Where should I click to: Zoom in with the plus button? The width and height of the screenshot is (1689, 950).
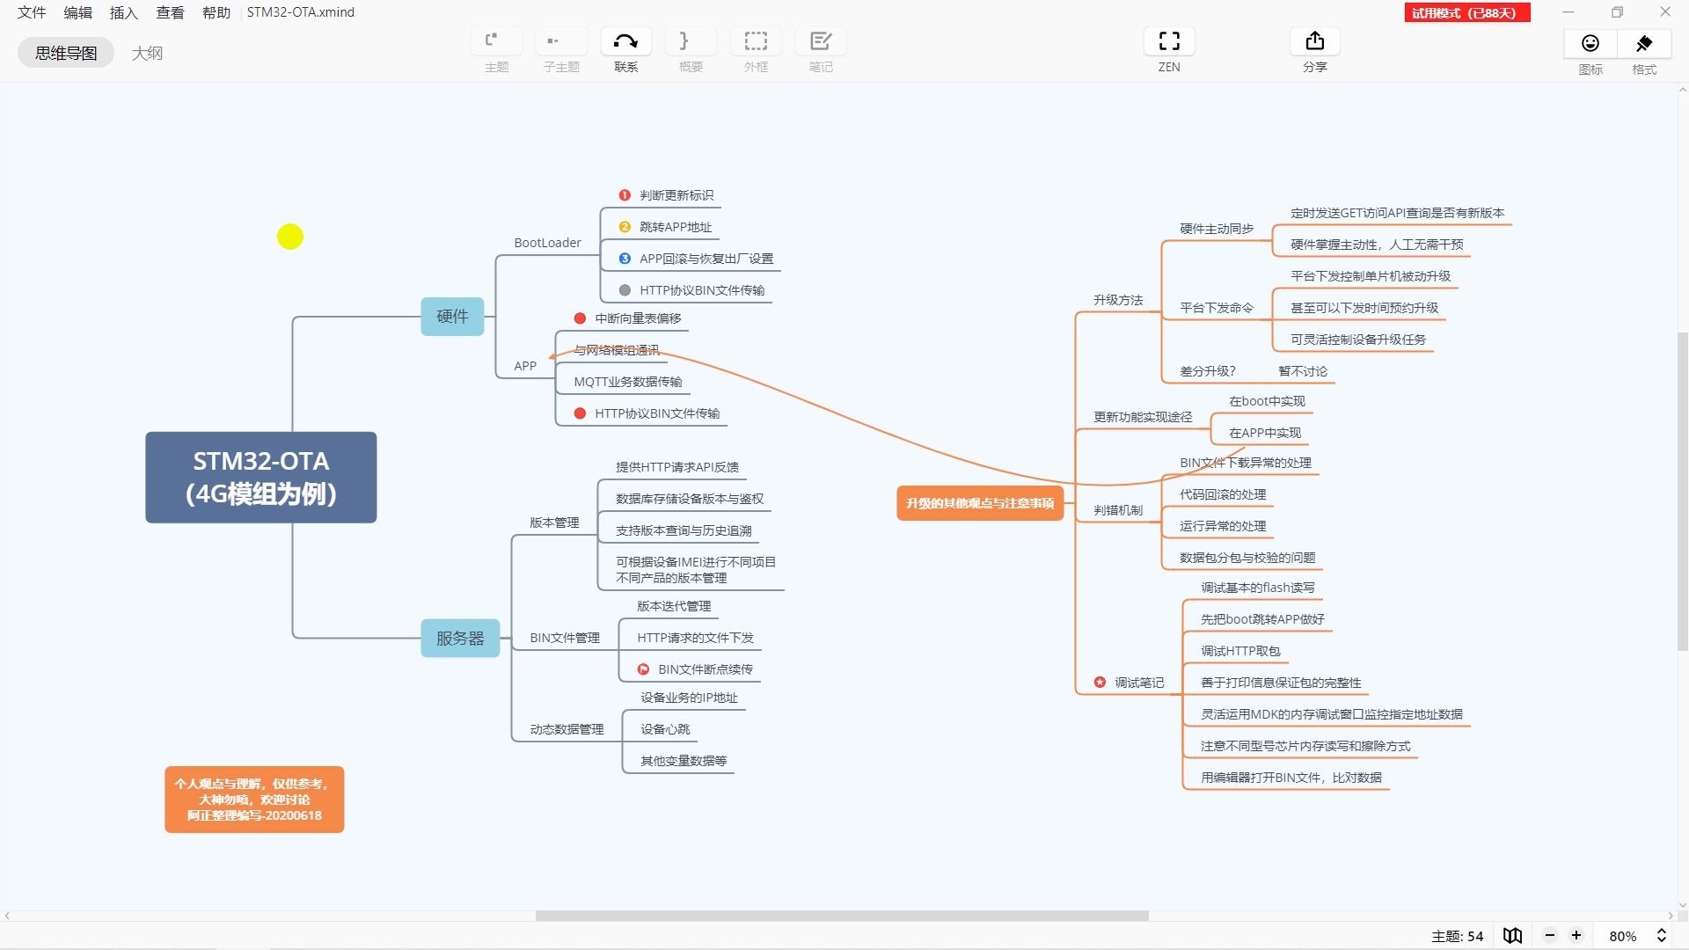1576,936
